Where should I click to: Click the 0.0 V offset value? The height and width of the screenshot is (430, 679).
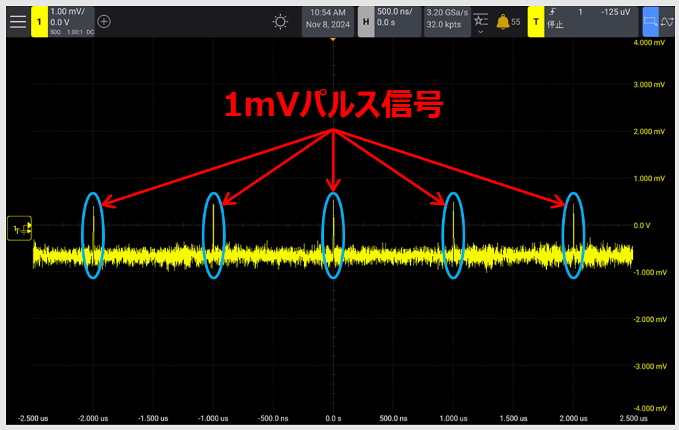(x=60, y=23)
